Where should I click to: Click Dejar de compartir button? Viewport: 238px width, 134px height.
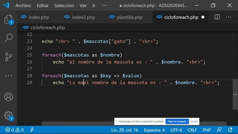(177, 121)
